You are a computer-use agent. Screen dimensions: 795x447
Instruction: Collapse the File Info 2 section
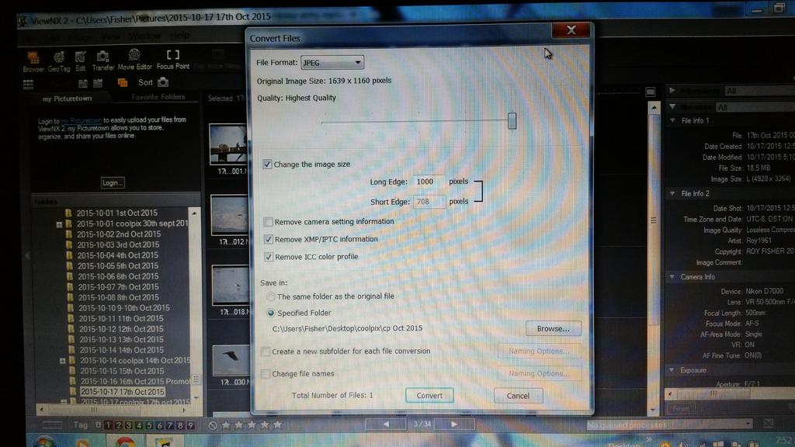[x=673, y=193]
